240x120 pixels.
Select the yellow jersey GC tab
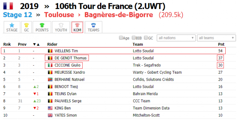click(26, 27)
